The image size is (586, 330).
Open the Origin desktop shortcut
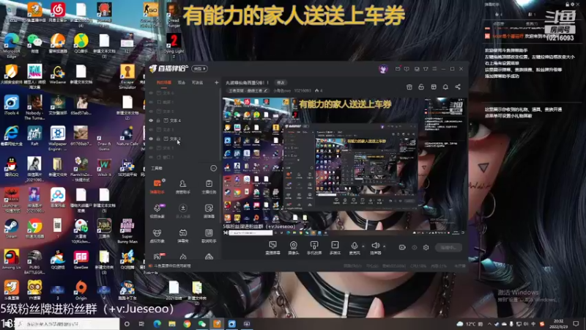click(x=81, y=290)
